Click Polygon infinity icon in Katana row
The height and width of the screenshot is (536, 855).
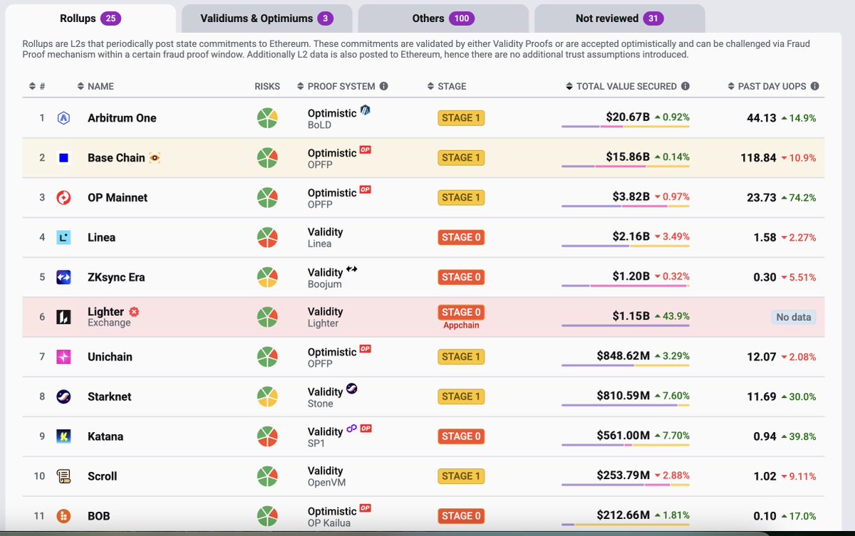351,429
